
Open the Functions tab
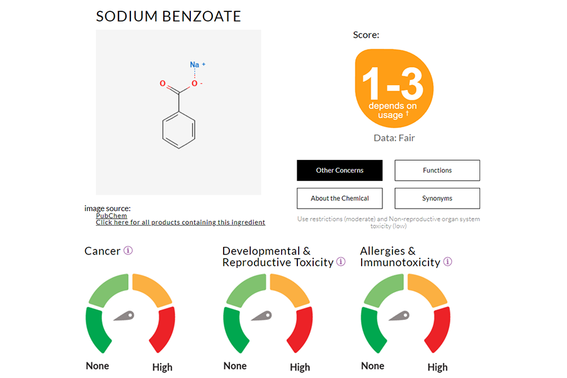point(437,170)
